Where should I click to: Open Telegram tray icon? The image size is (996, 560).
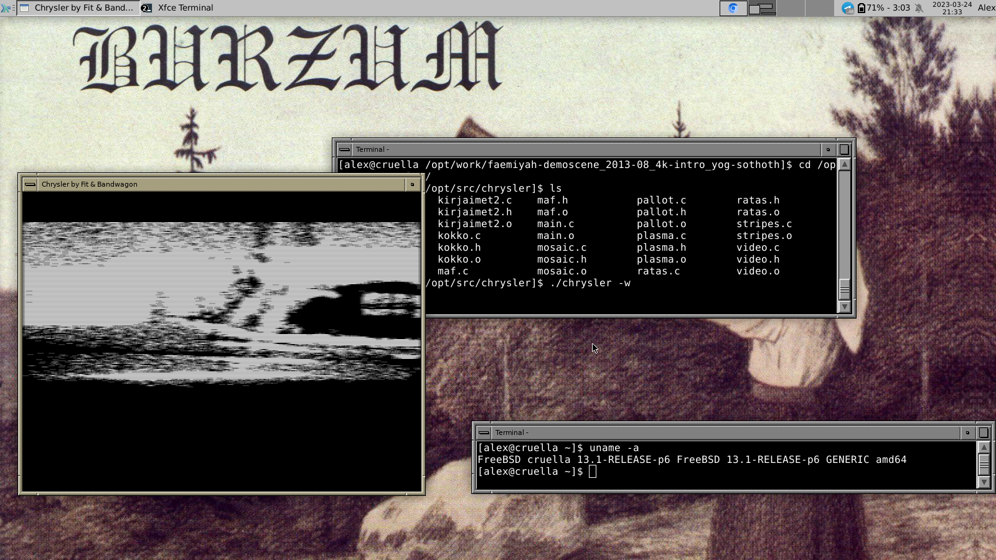pyautogui.click(x=847, y=8)
